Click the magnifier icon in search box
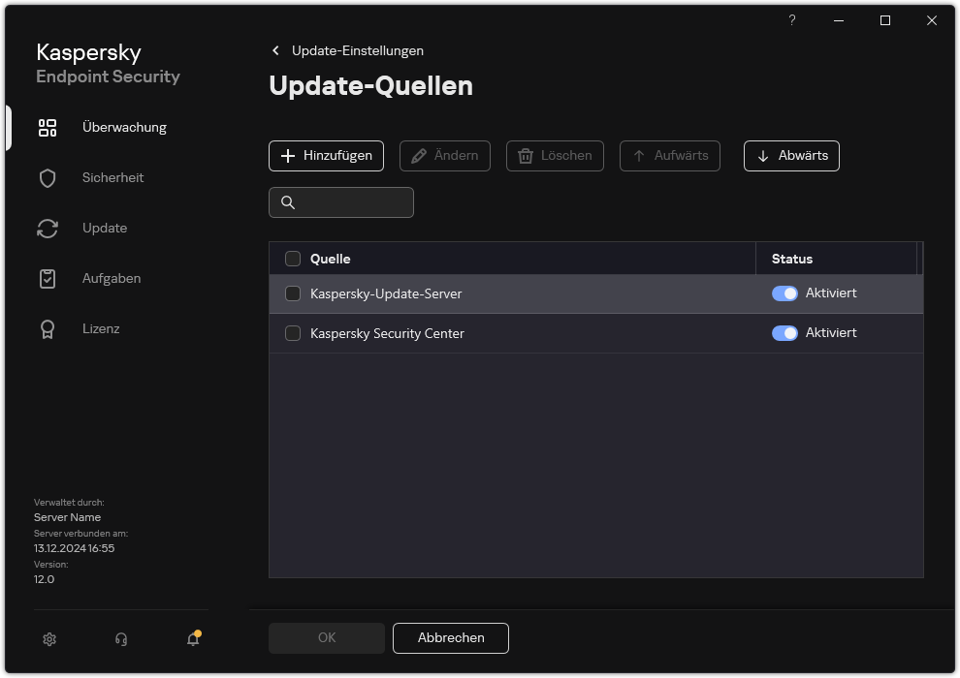This screenshot has width=960, height=678. pos(288,202)
